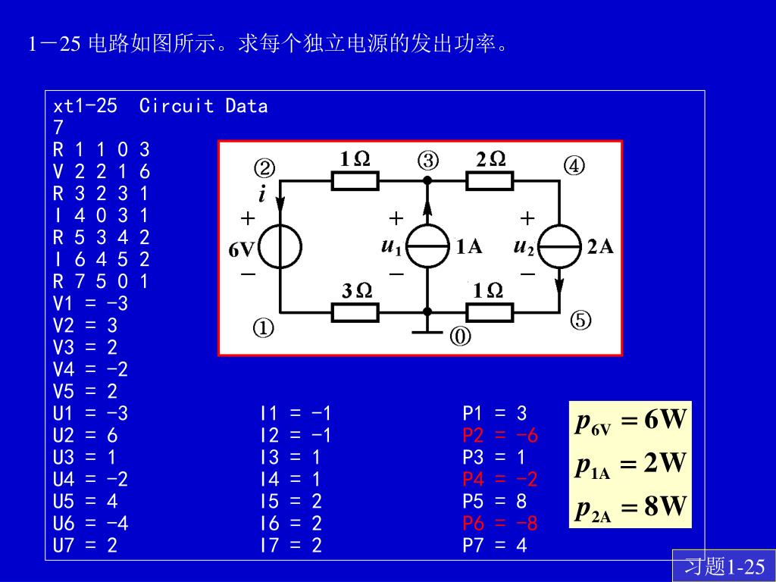Click the 1Ω resistor next to node ⑤

490,313
